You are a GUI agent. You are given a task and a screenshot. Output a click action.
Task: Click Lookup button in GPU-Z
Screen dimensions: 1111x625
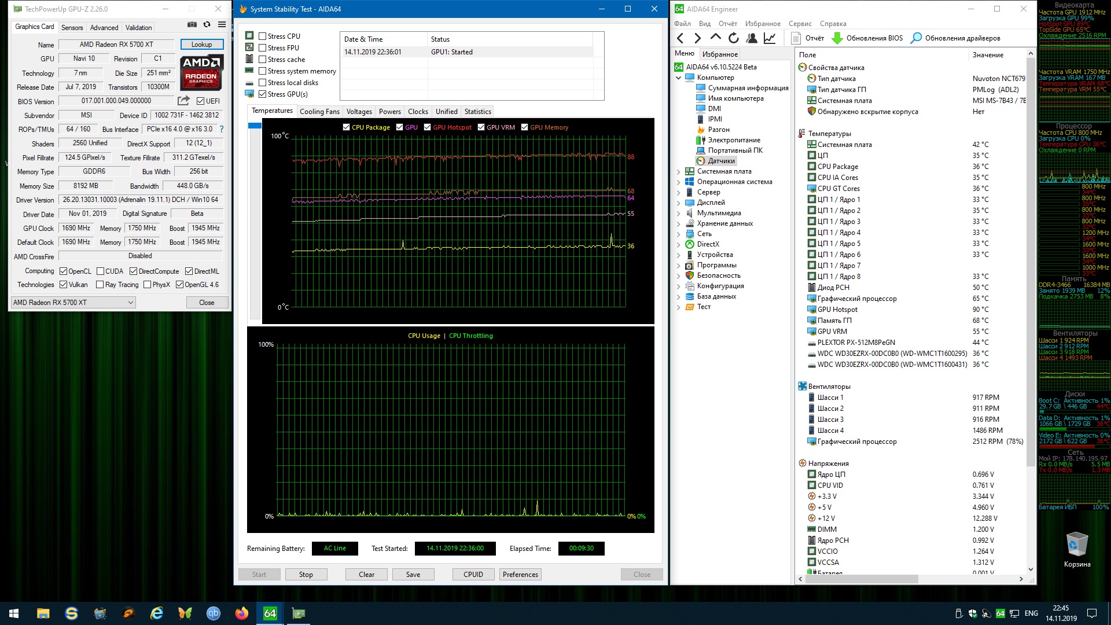point(201,45)
